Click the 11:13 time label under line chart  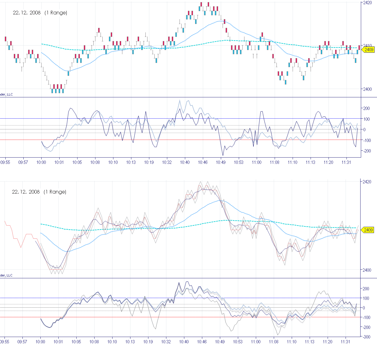[x=309, y=342]
